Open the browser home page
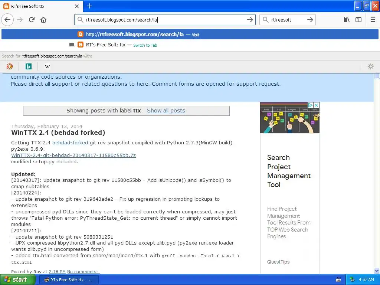 43,20
